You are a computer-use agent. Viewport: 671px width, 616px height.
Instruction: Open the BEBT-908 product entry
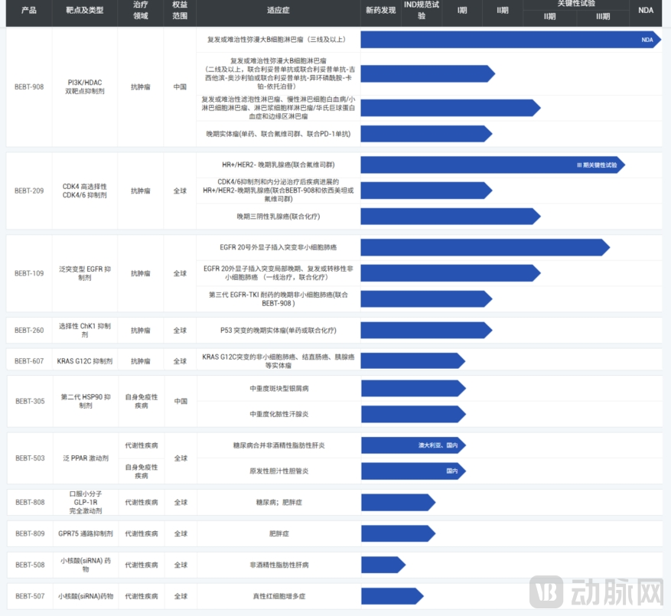tap(29, 86)
